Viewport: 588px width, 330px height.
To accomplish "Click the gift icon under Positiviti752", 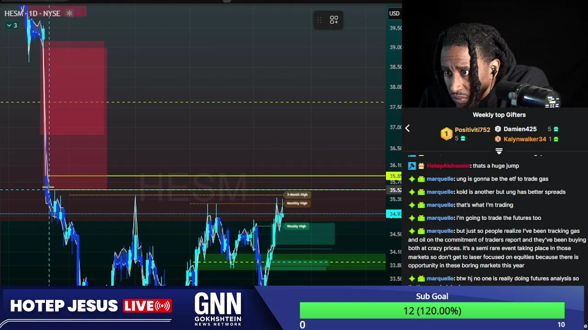I will point(463,138).
